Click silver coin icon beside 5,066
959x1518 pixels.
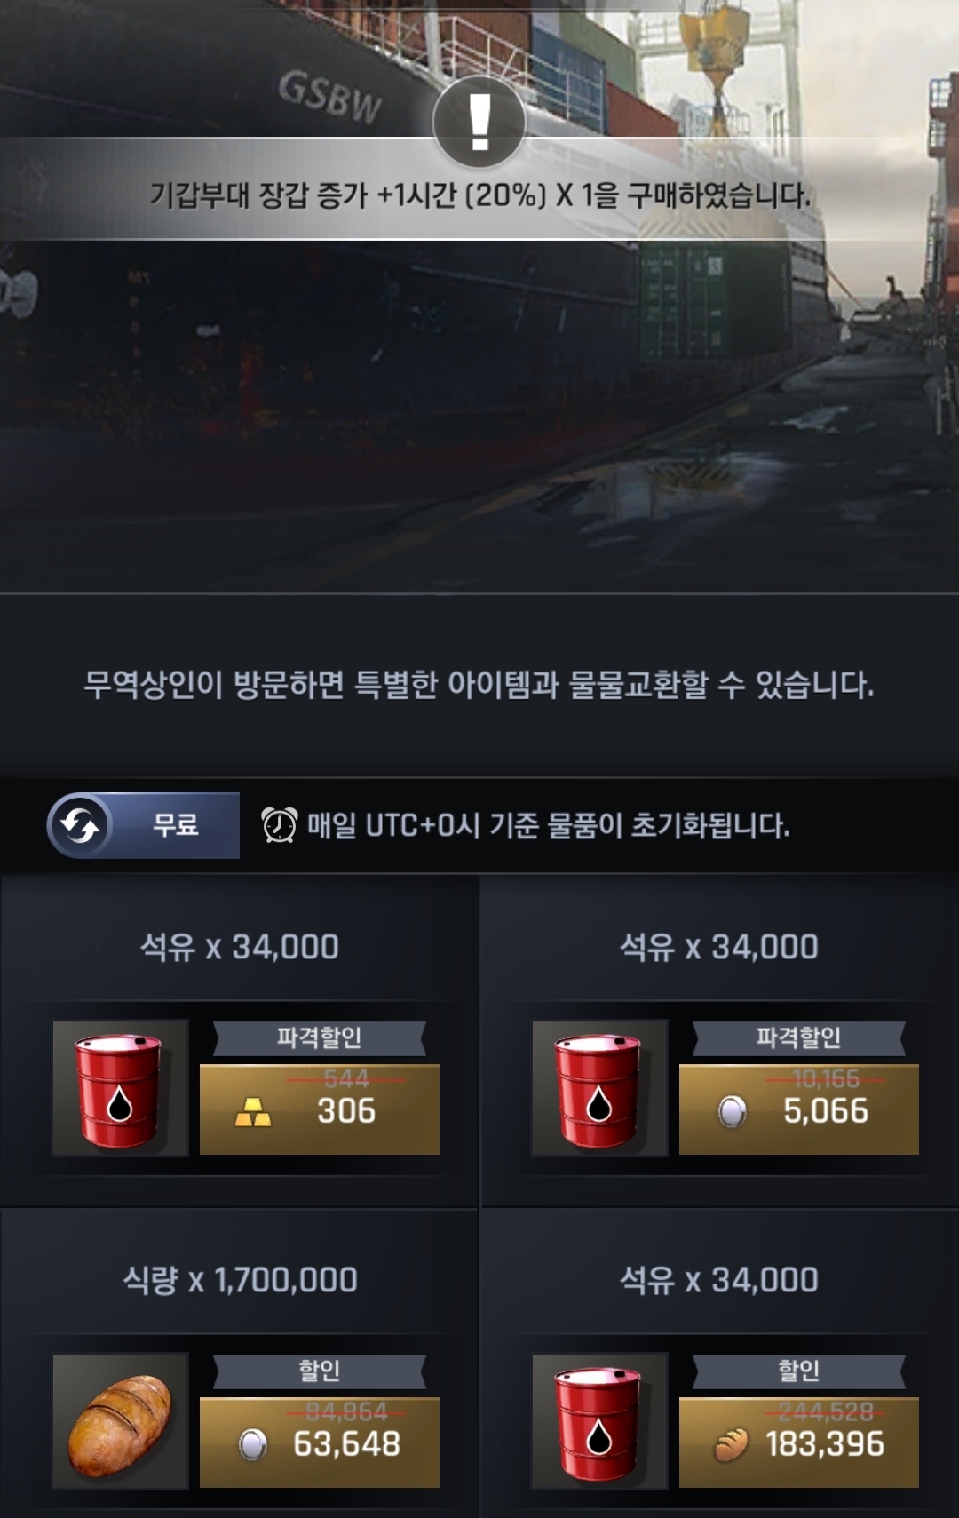732,1111
